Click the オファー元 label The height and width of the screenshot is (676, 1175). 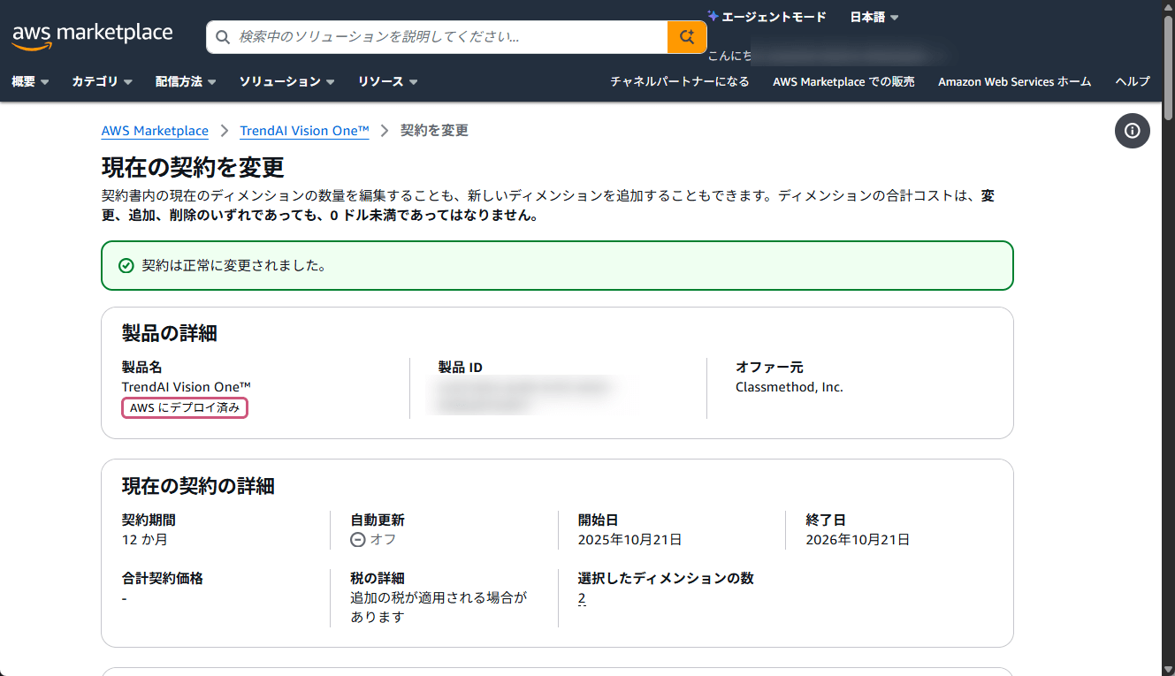coord(769,368)
